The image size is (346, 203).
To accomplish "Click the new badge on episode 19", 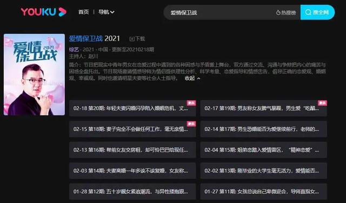I will click(322, 103).
